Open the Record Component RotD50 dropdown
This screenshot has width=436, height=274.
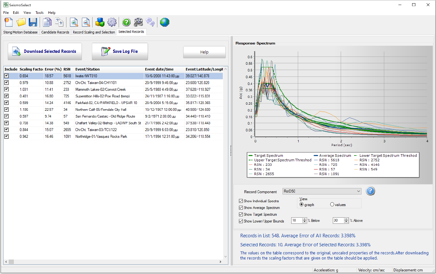click(322, 191)
